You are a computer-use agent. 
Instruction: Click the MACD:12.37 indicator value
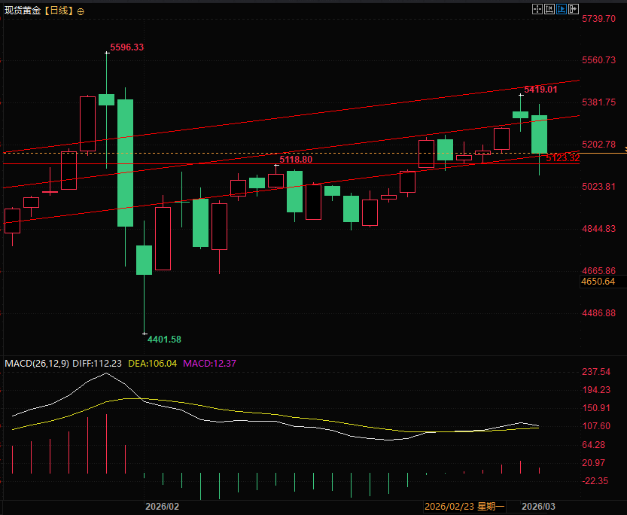(209, 364)
